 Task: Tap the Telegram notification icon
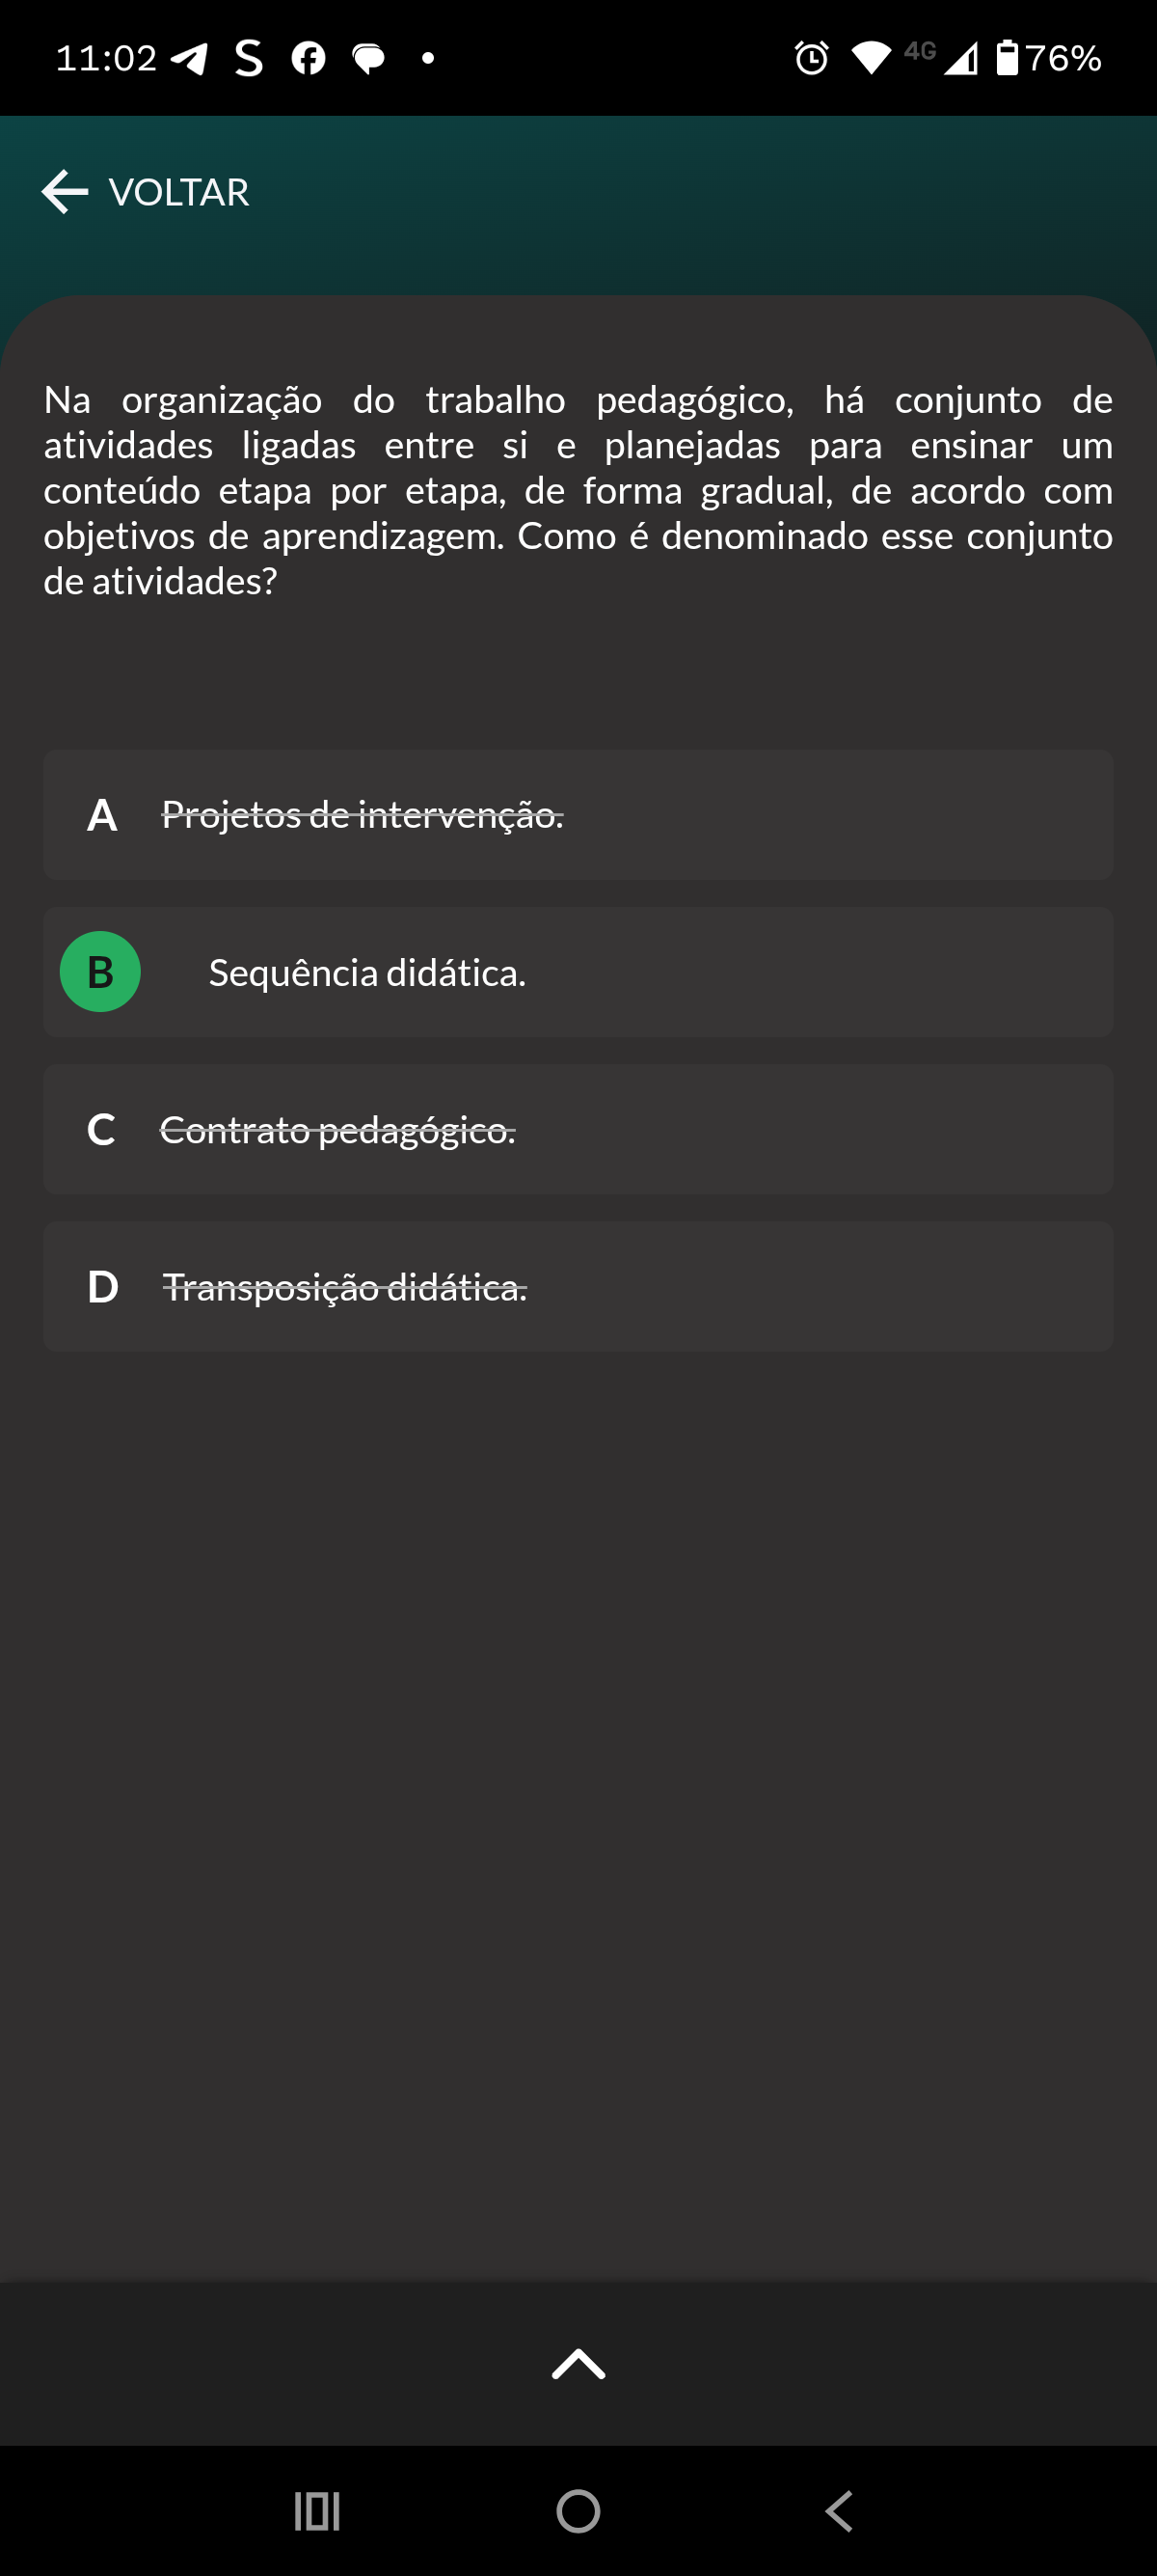[189, 58]
